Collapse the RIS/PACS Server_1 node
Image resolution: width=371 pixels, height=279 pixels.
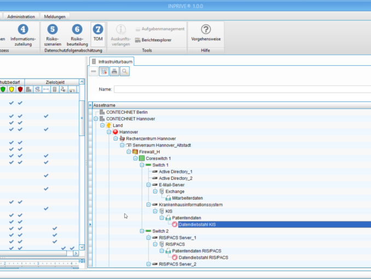(x=149, y=238)
